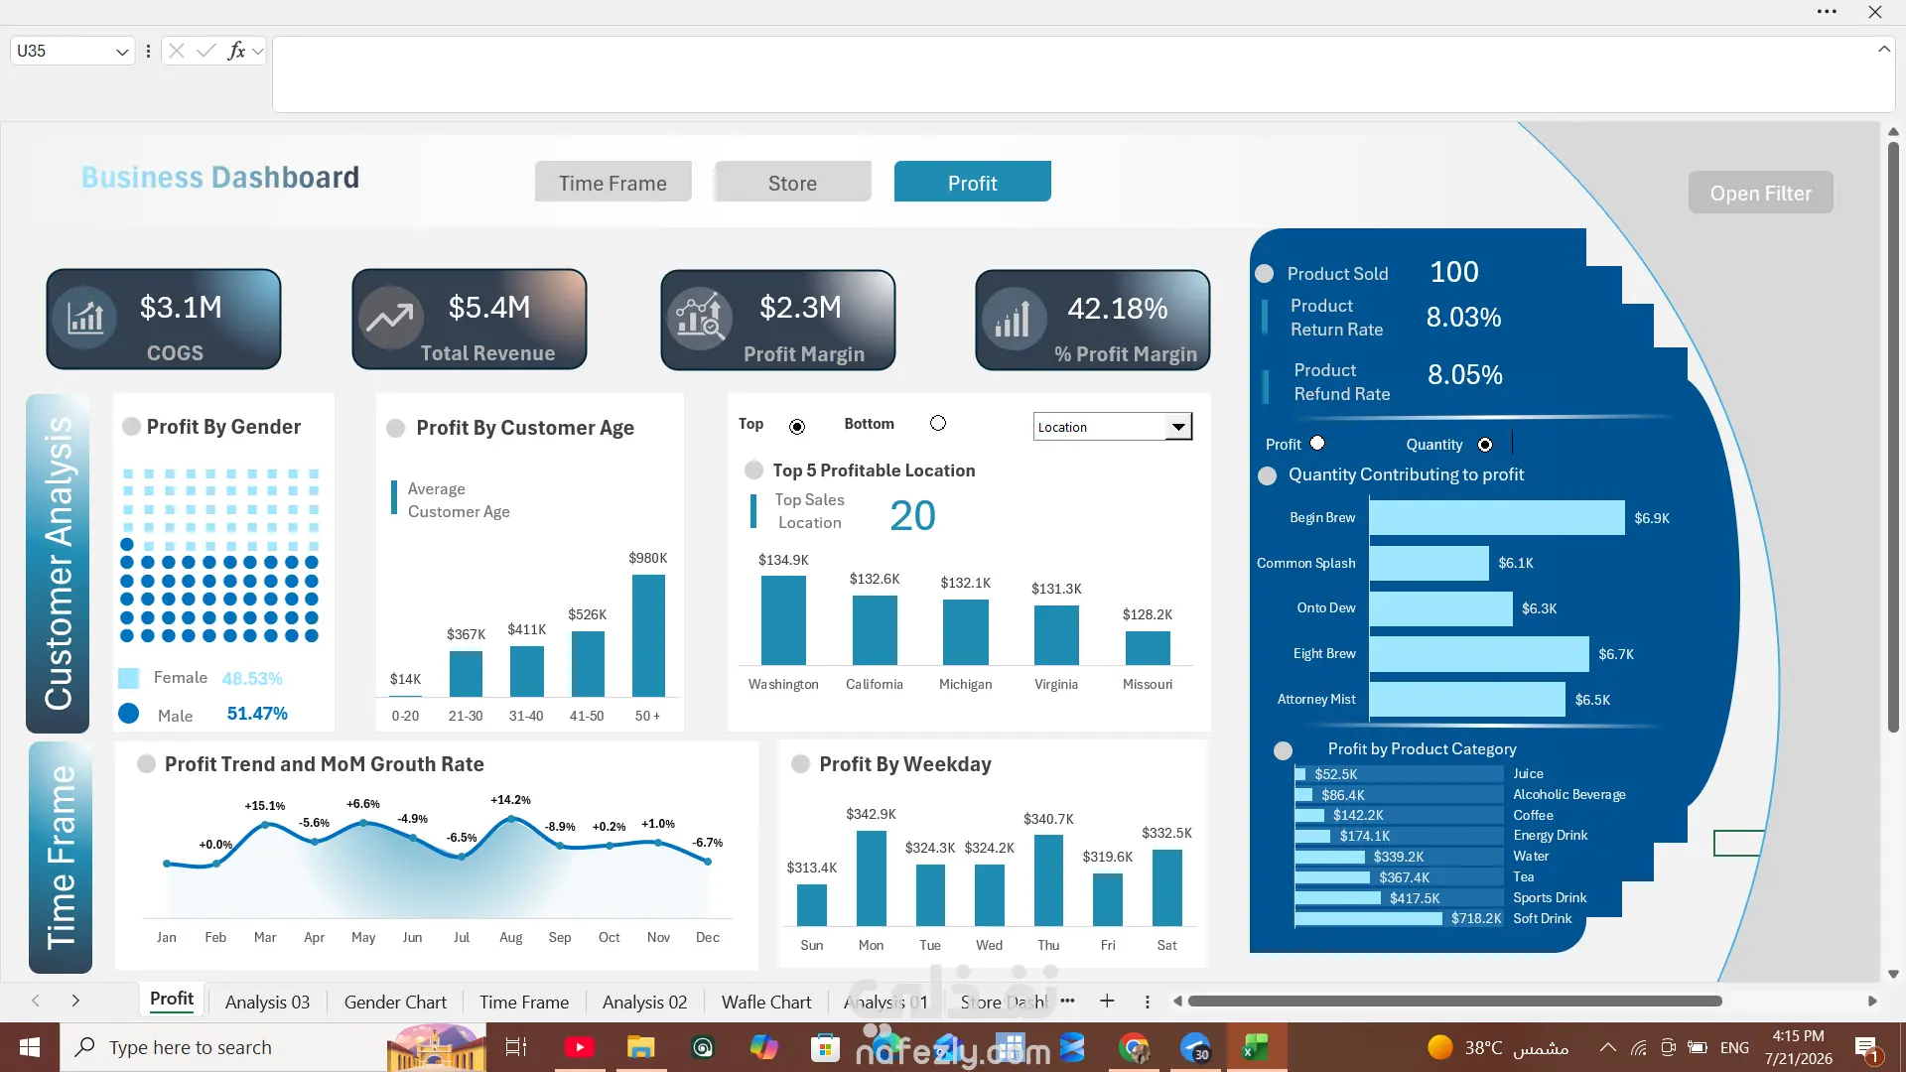The height and width of the screenshot is (1072, 1906).
Task: Open the Location dropdown list
Action: pyautogui.click(x=1177, y=427)
